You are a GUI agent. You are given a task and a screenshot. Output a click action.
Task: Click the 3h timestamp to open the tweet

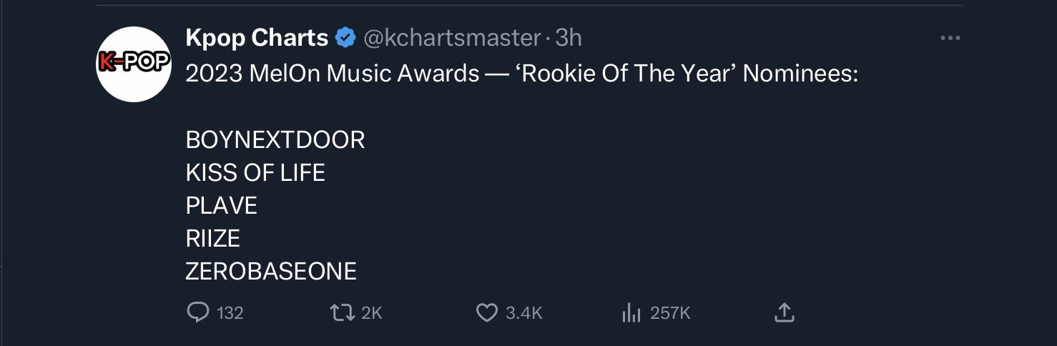coord(569,38)
